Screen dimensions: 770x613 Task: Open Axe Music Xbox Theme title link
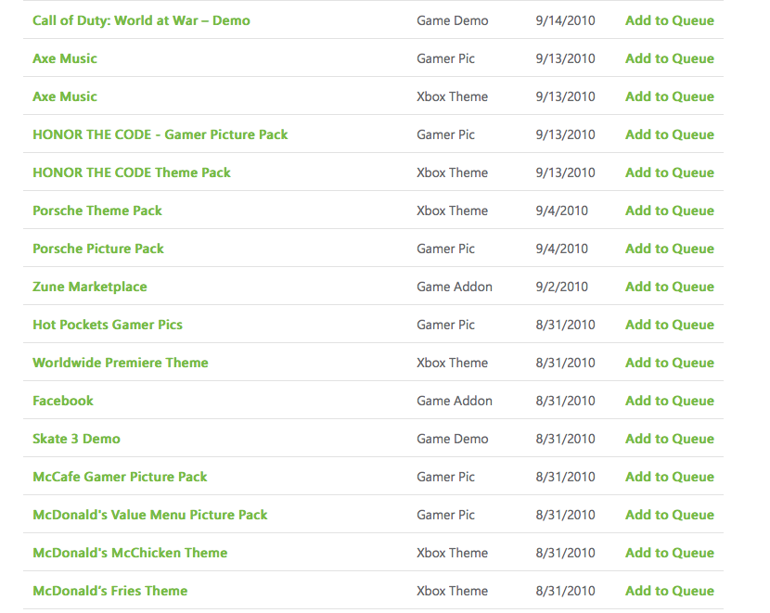(65, 96)
